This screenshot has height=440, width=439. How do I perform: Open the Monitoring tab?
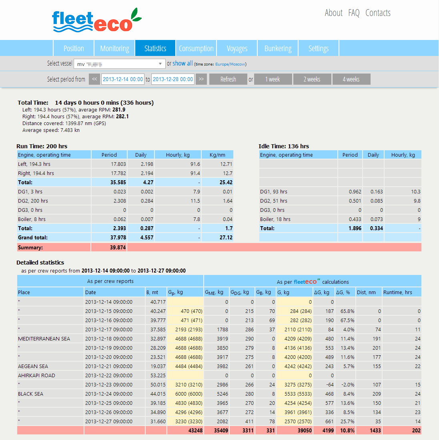pos(115,48)
